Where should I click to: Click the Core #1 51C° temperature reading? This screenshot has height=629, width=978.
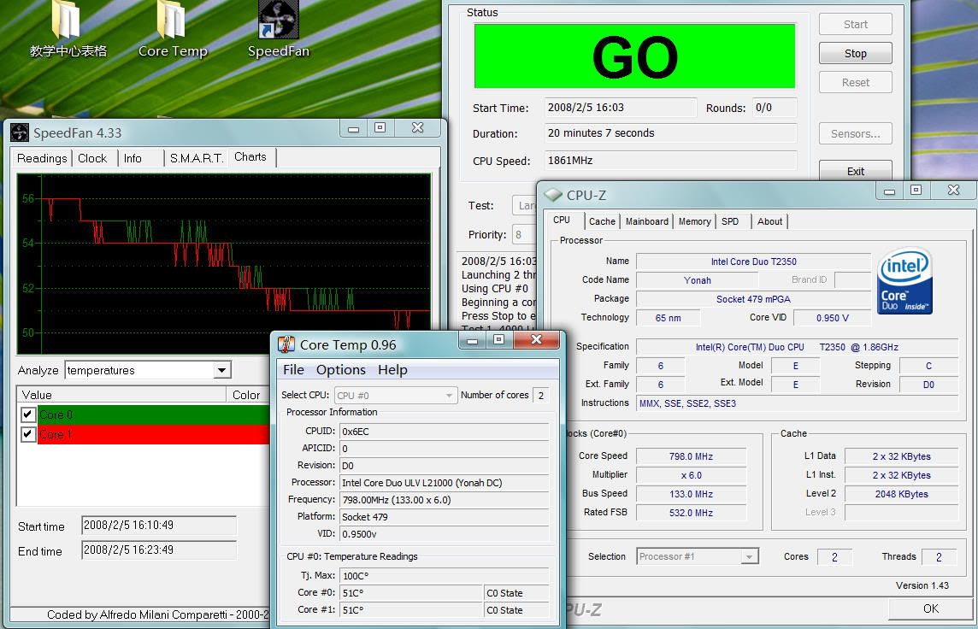coord(411,609)
